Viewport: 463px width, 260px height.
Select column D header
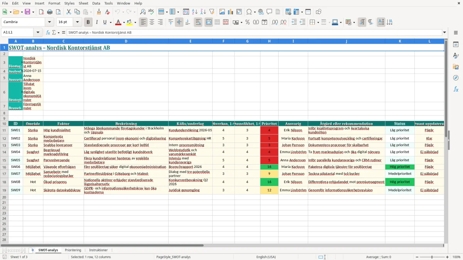click(x=126, y=41)
